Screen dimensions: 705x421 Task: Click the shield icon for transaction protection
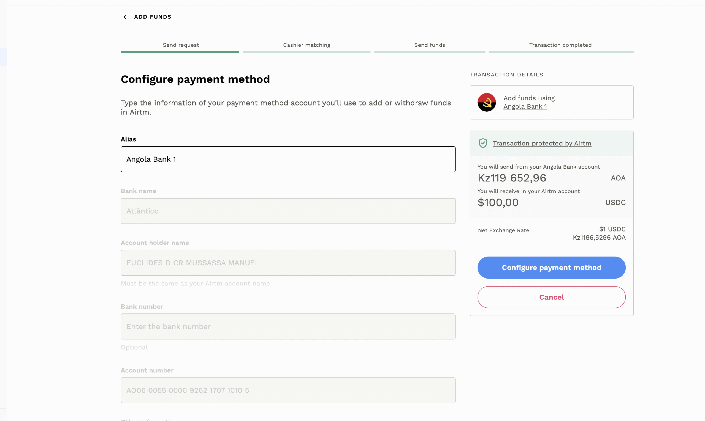coord(483,143)
